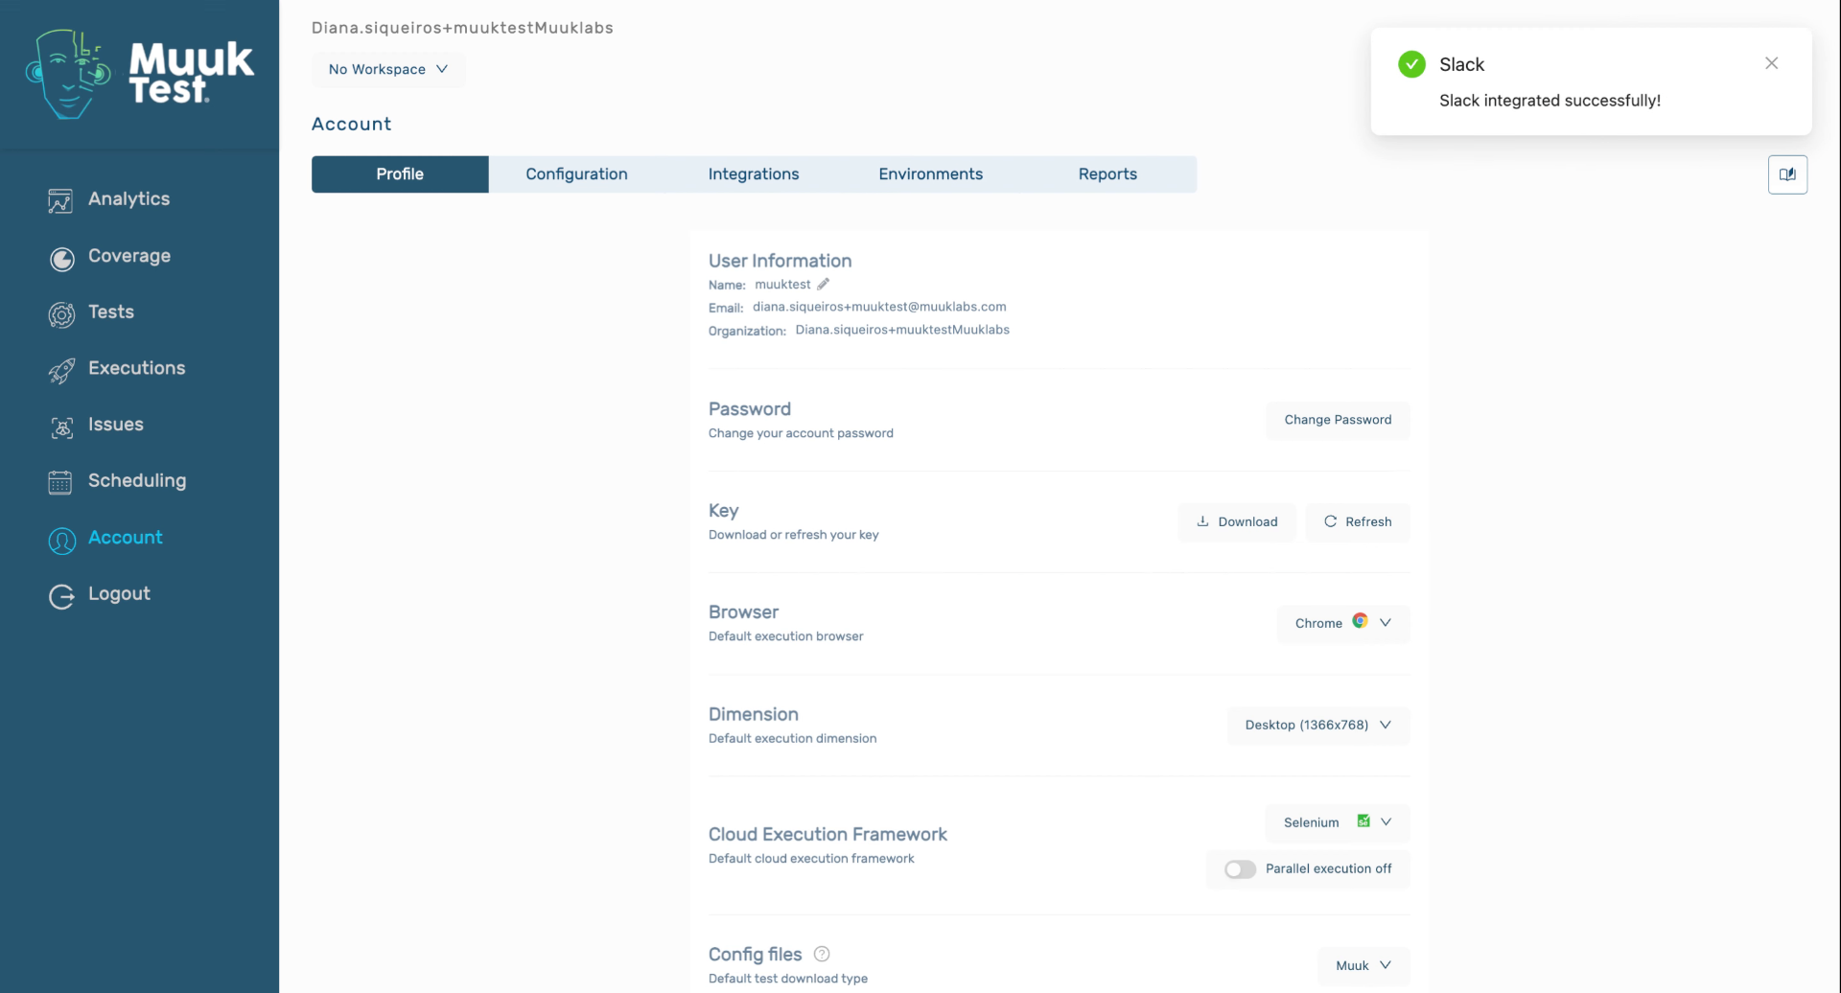Open the execution dimension dropdown

click(1317, 725)
